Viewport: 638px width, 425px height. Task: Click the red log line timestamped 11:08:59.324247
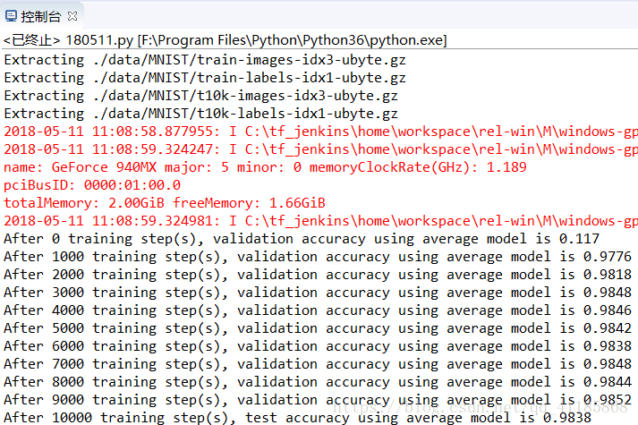[x=320, y=149]
